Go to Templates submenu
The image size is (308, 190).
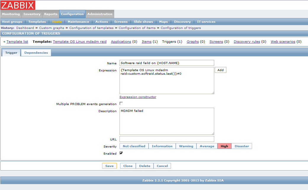point(37,22)
